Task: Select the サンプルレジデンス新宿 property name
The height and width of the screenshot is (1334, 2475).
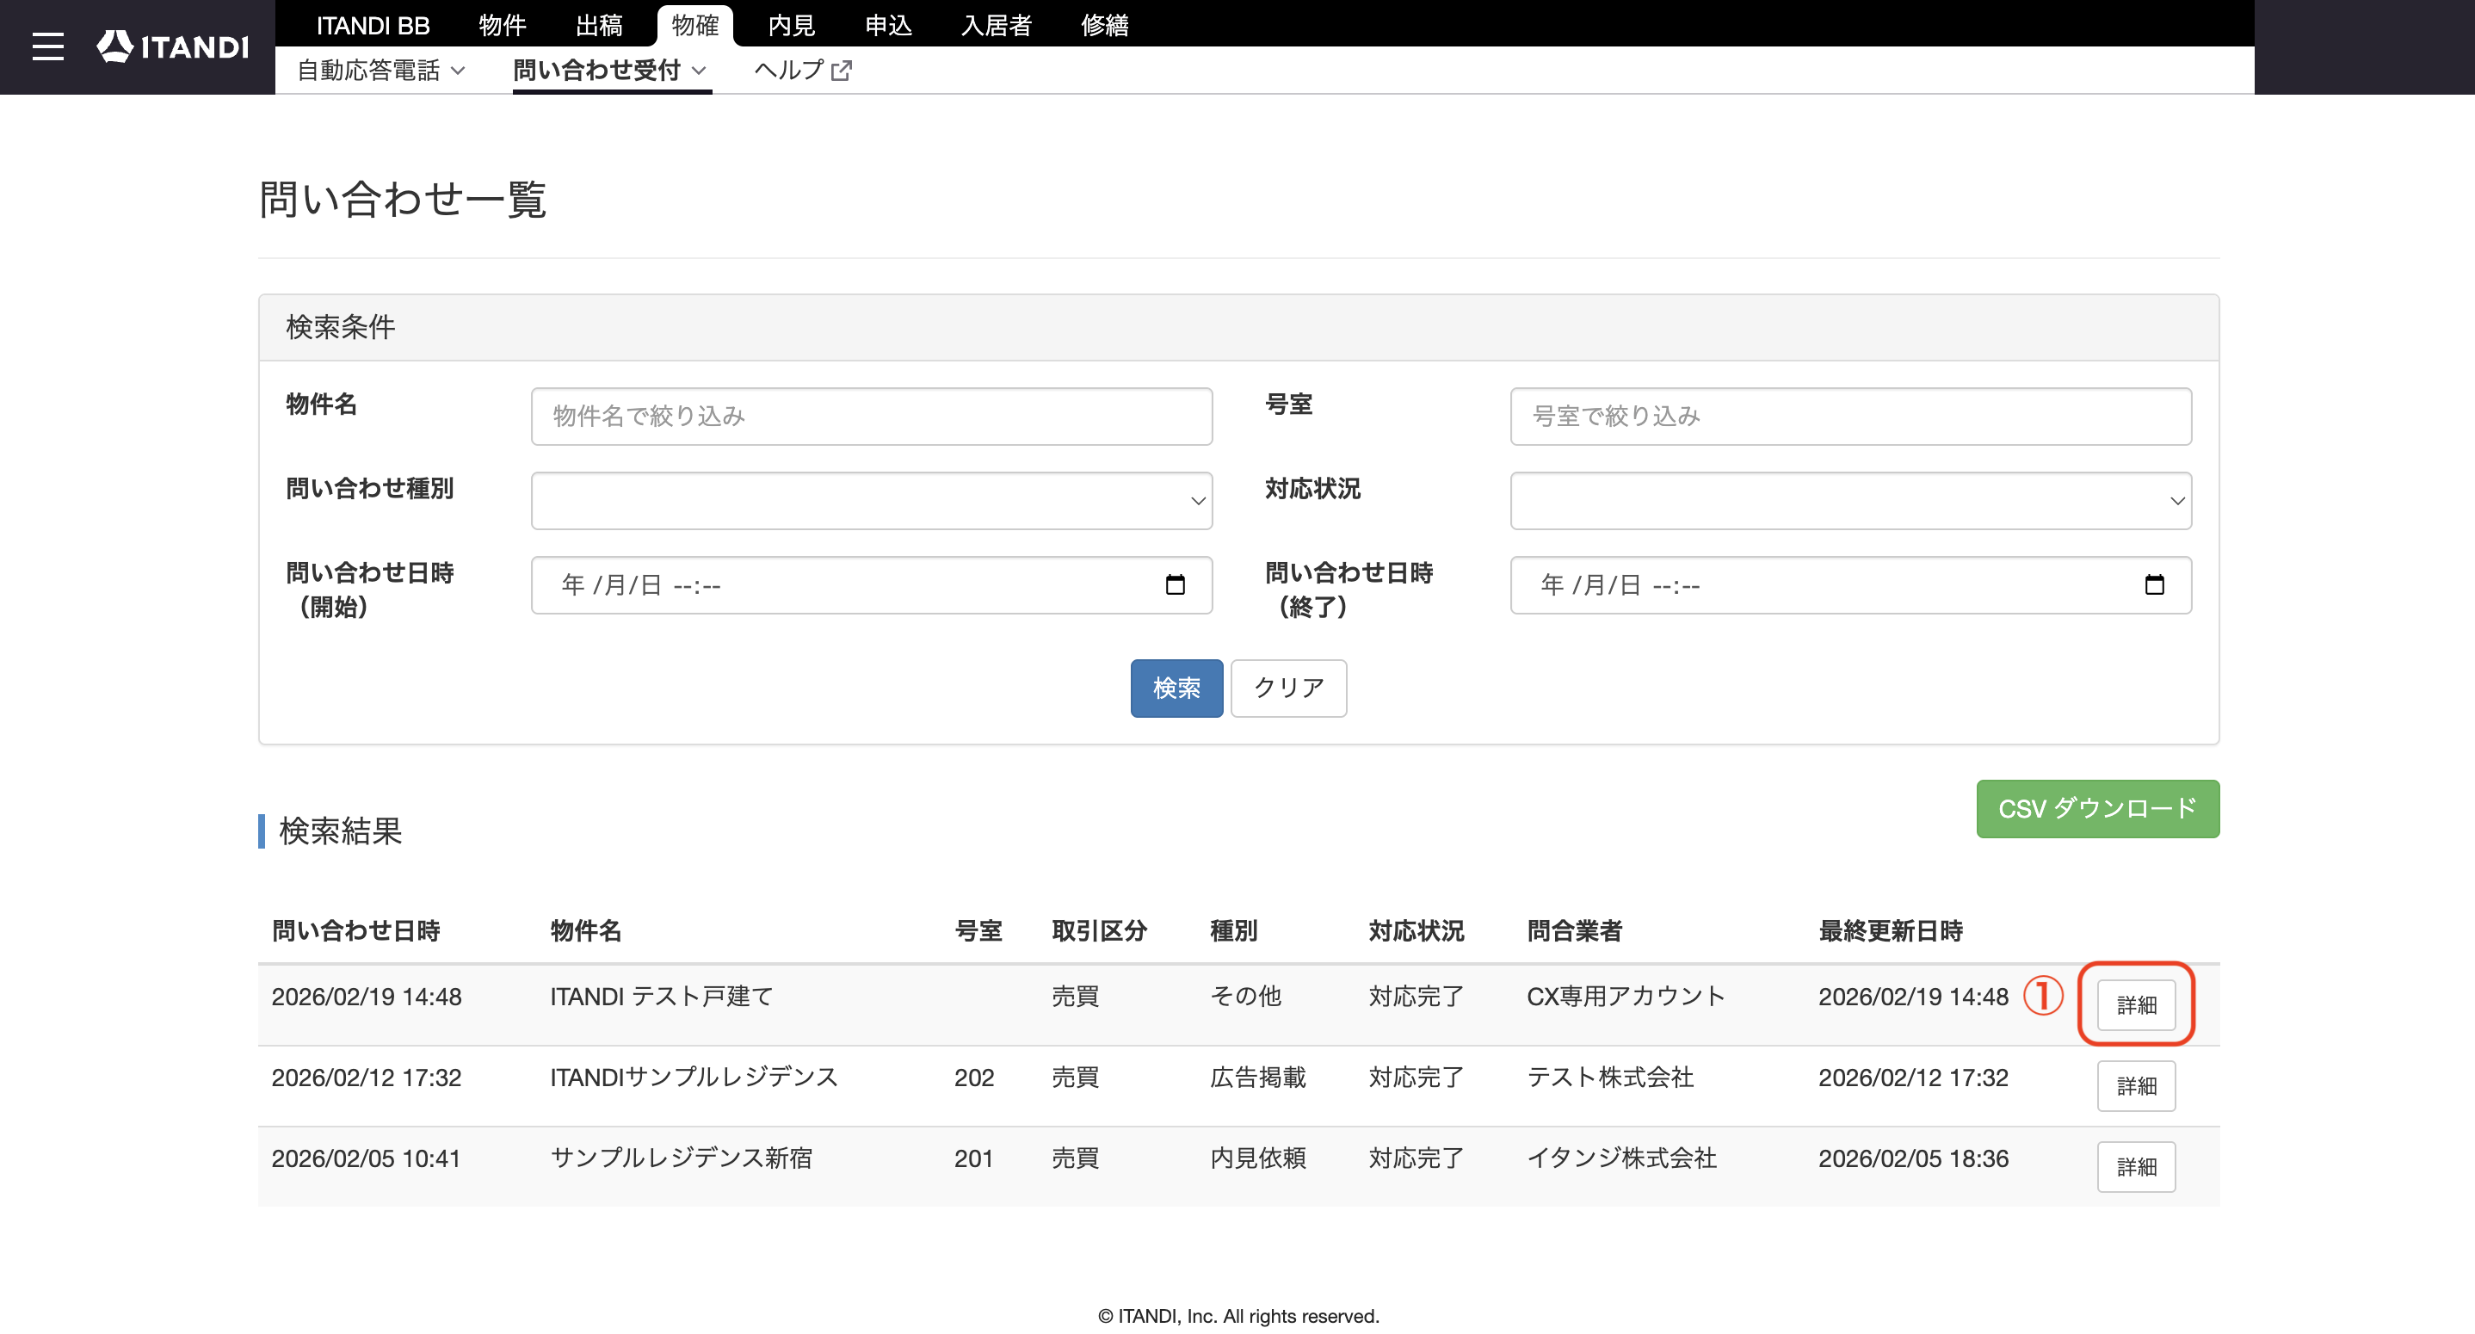Action: [x=682, y=1158]
